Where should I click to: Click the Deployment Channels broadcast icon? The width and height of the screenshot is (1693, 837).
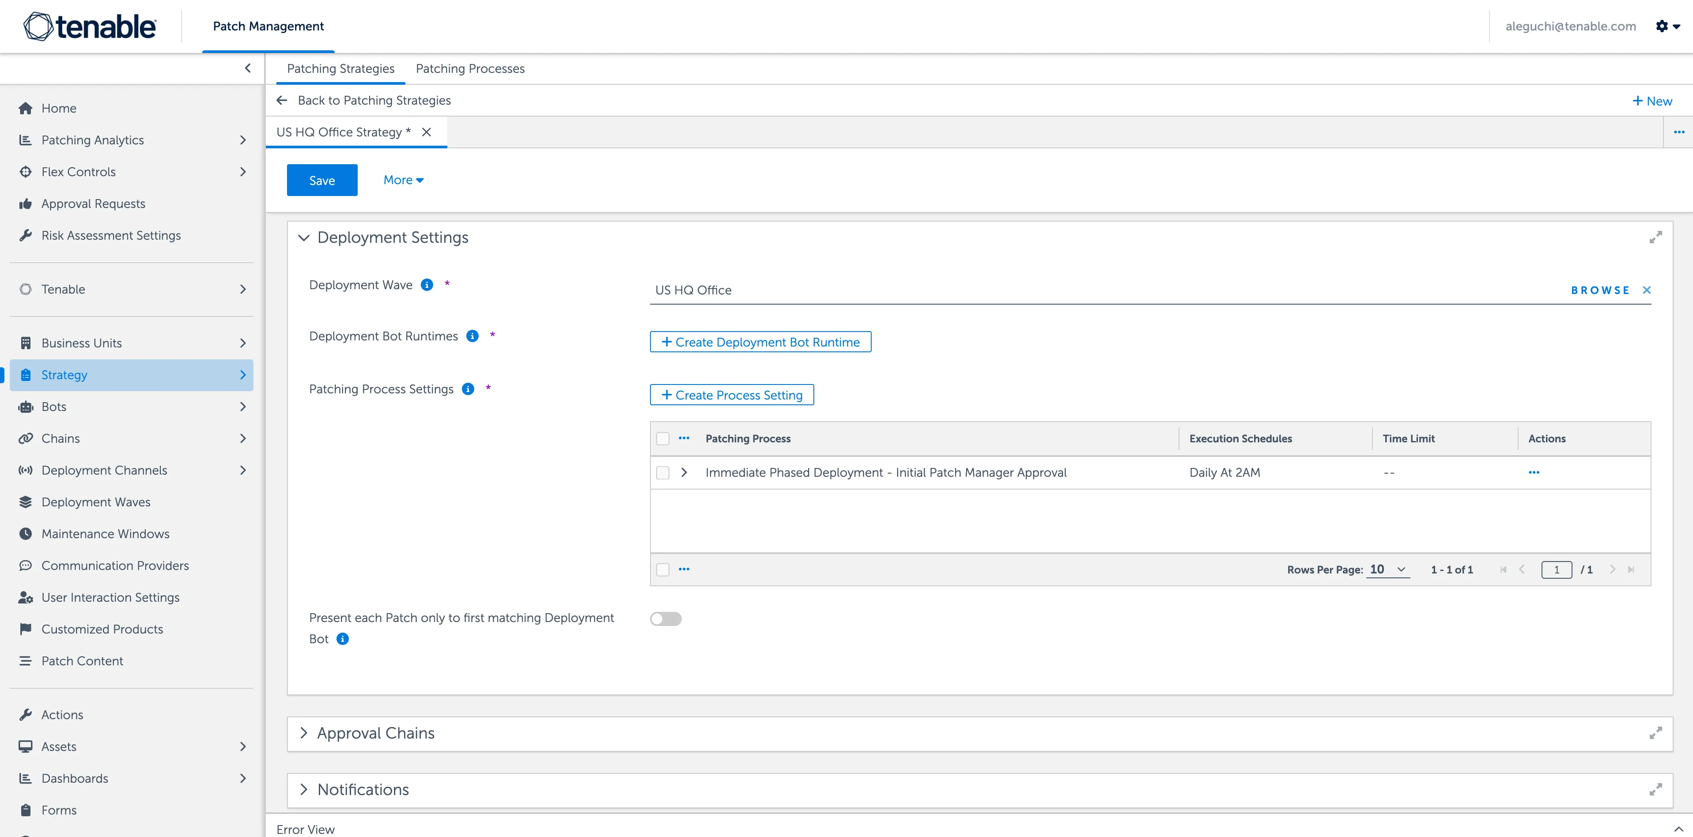(26, 471)
